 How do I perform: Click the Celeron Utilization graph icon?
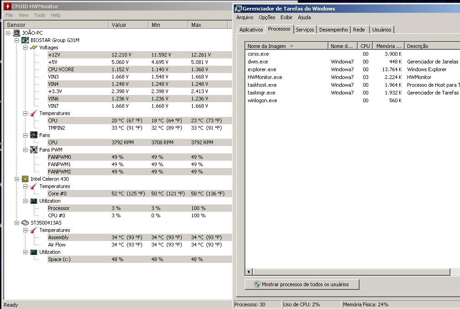point(34,201)
